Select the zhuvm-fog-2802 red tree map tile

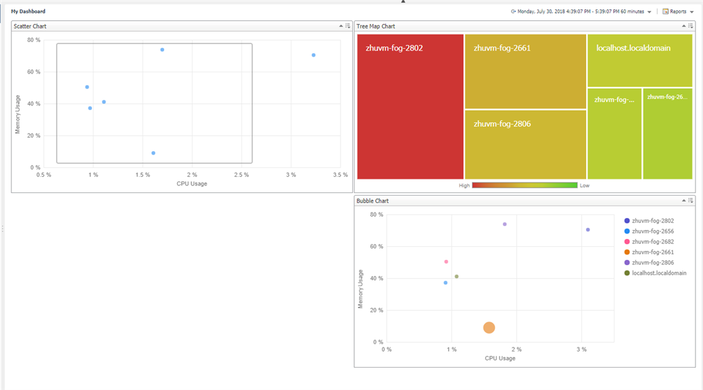pyautogui.click(x=410, y=107)
